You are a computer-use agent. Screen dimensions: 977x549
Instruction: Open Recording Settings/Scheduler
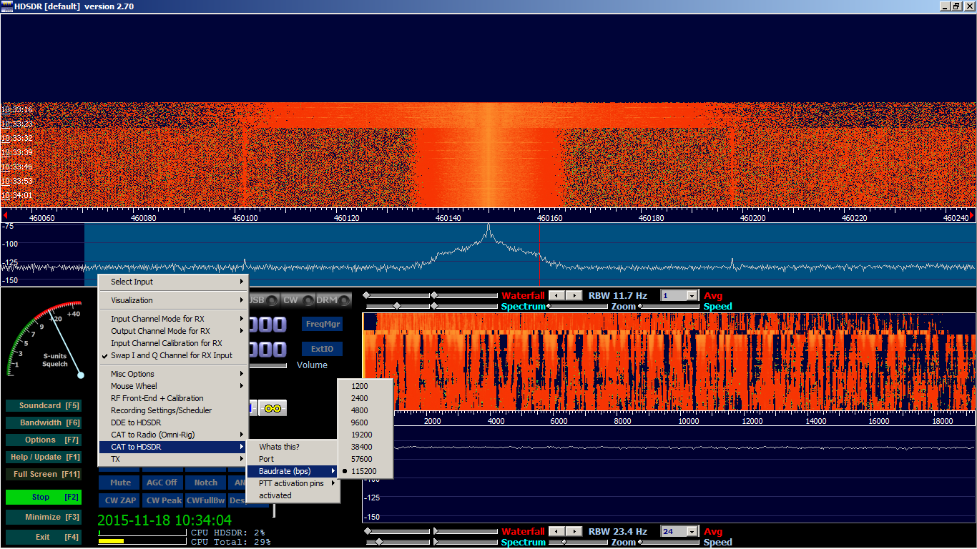tap(172, 410)
